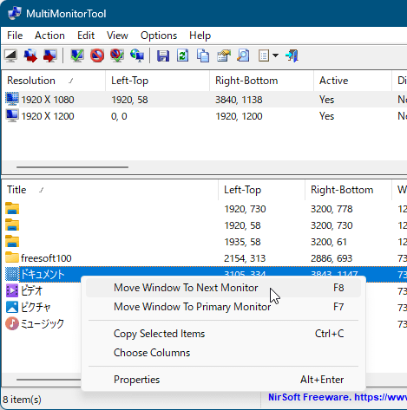407x410 pixels.
Task: Click the report list toolbar icon
Action: [264, 55]
